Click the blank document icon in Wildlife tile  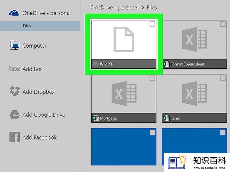pos(124,40)
